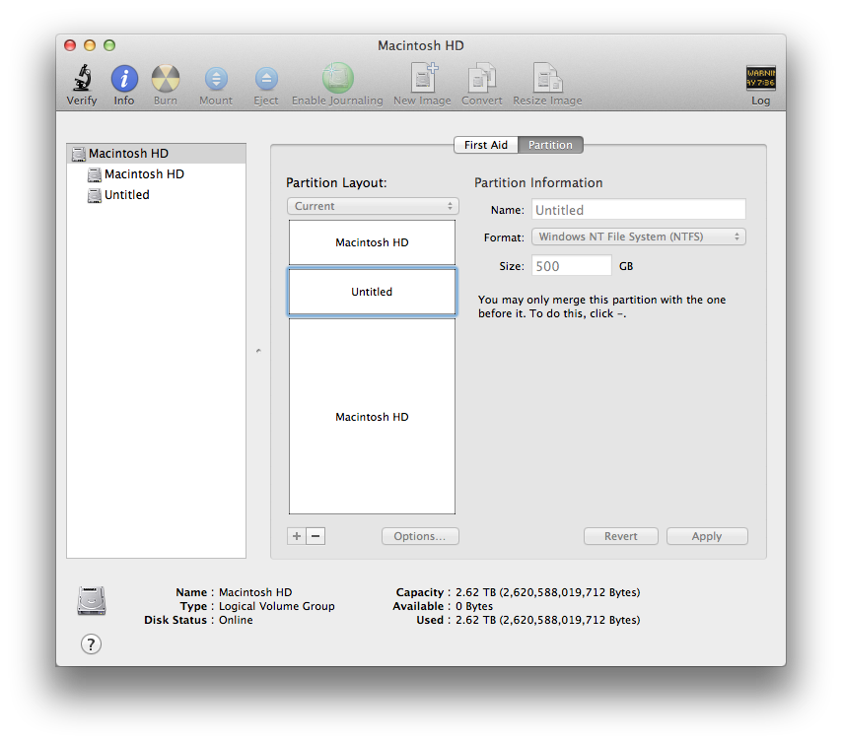This screenshot has height=744, width=842.
Task: Open the Format NTFS dropdown
Action: 639,237
